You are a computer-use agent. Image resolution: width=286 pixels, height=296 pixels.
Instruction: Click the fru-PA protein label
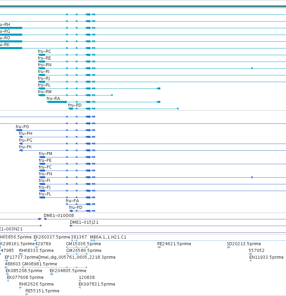click(x=72, y=201)
